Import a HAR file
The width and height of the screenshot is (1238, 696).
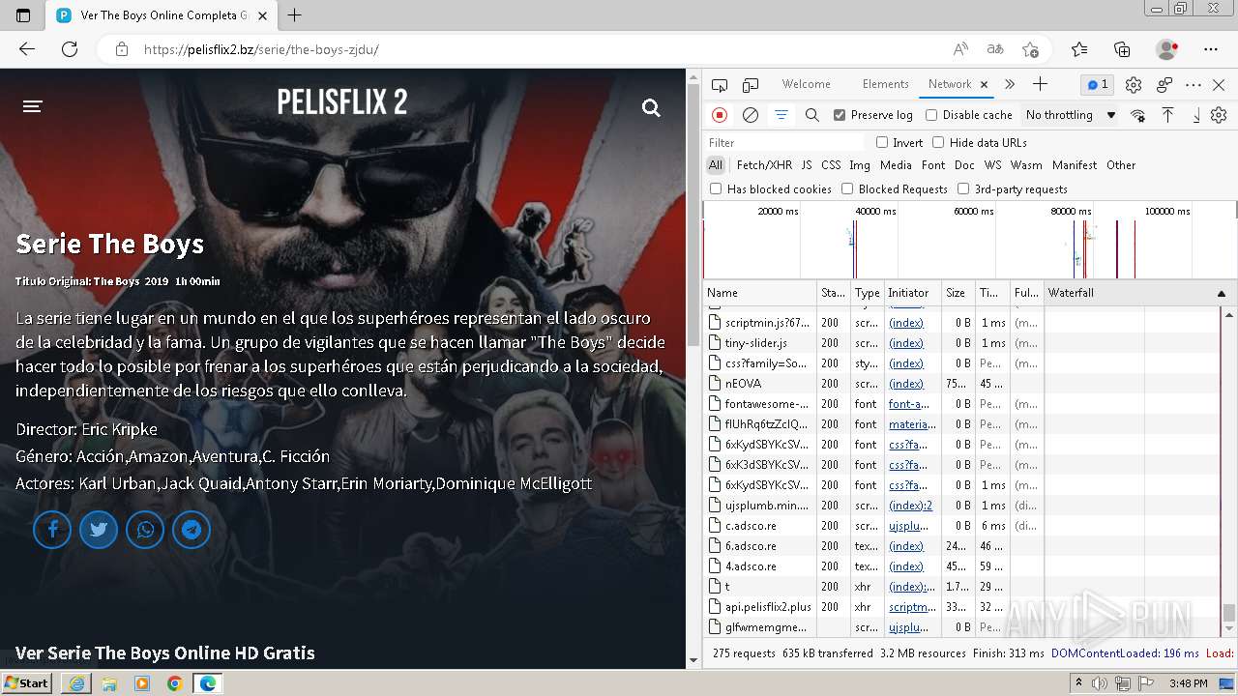coord(1168,115)
